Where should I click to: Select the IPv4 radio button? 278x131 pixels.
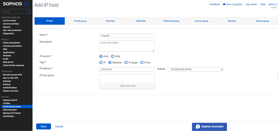(x=101, y=56)
